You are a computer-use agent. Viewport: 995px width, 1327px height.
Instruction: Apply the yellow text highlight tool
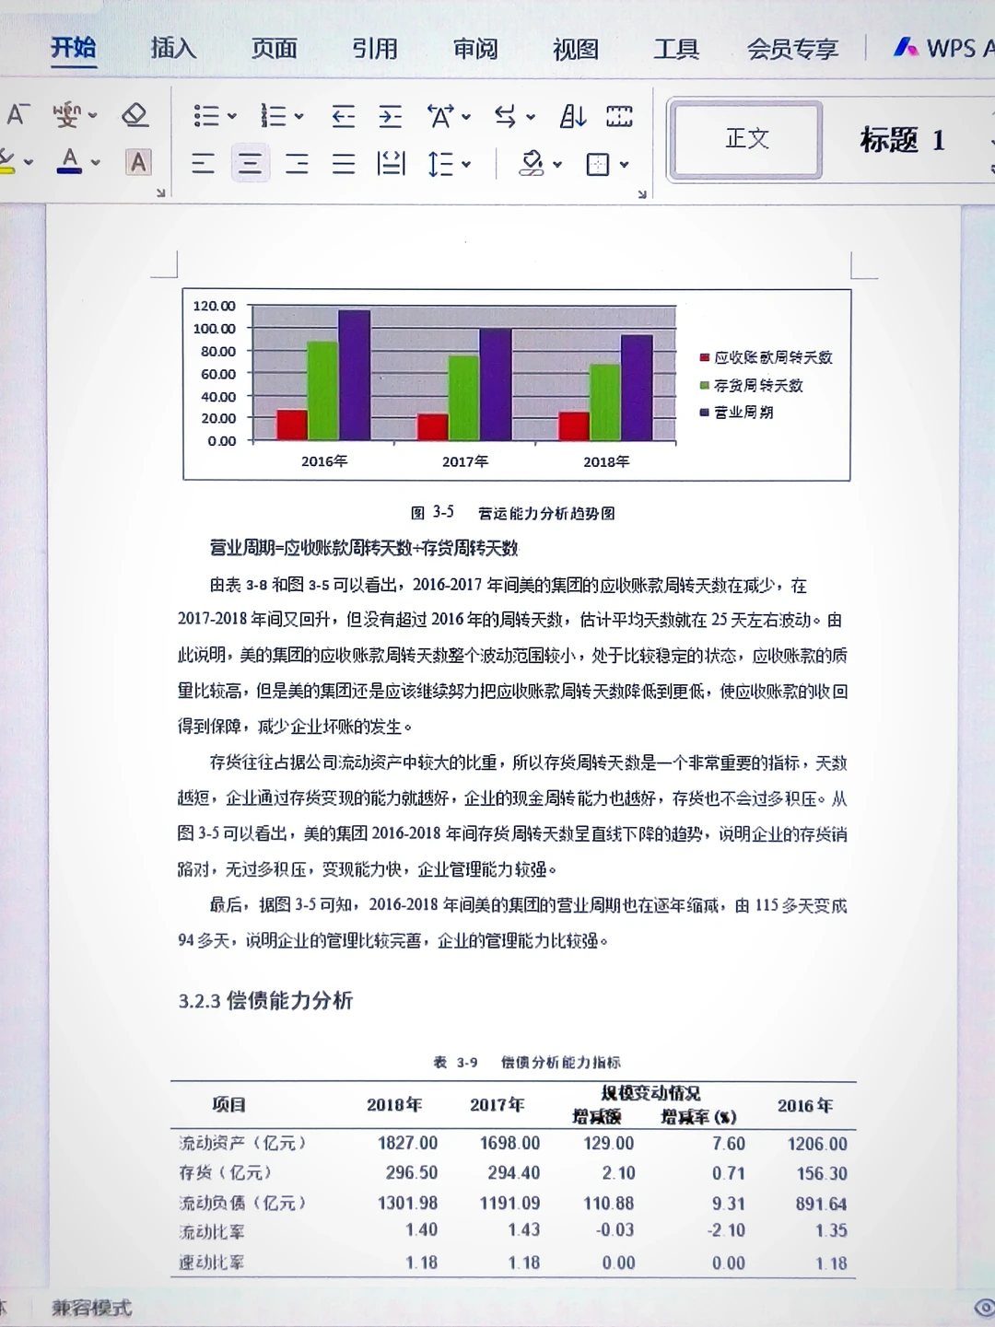tap(7, 162)
